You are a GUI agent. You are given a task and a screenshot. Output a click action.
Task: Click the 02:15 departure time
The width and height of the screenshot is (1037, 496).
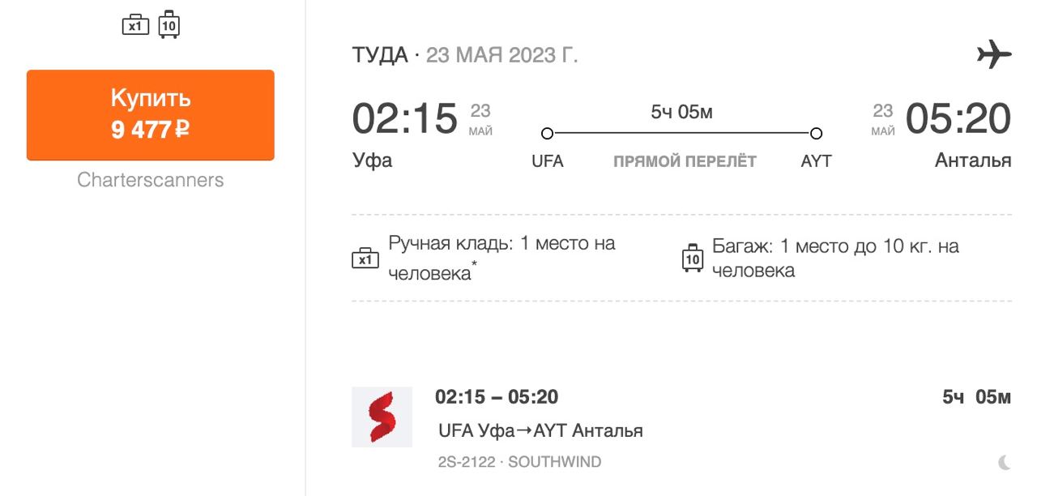tap(405, 119)
